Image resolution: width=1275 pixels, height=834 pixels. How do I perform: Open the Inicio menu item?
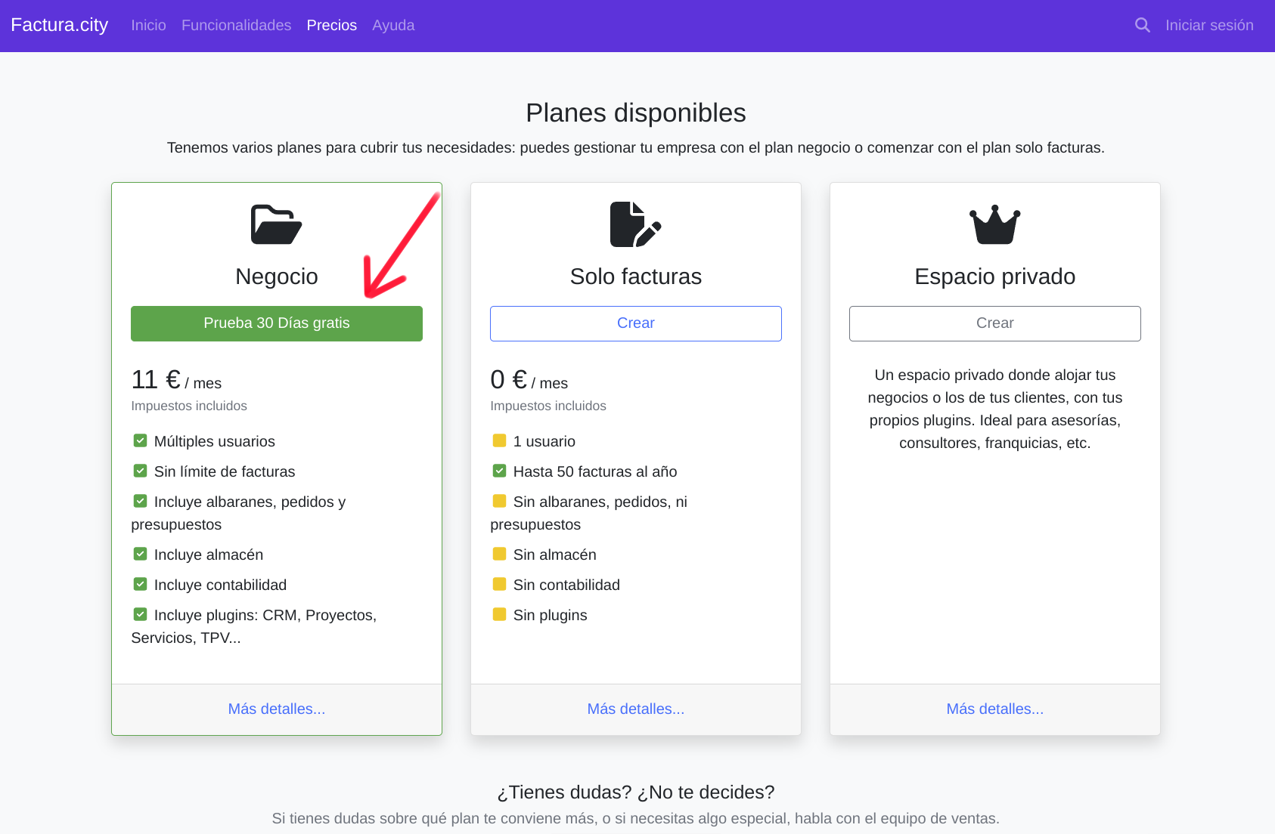point(148,25)
